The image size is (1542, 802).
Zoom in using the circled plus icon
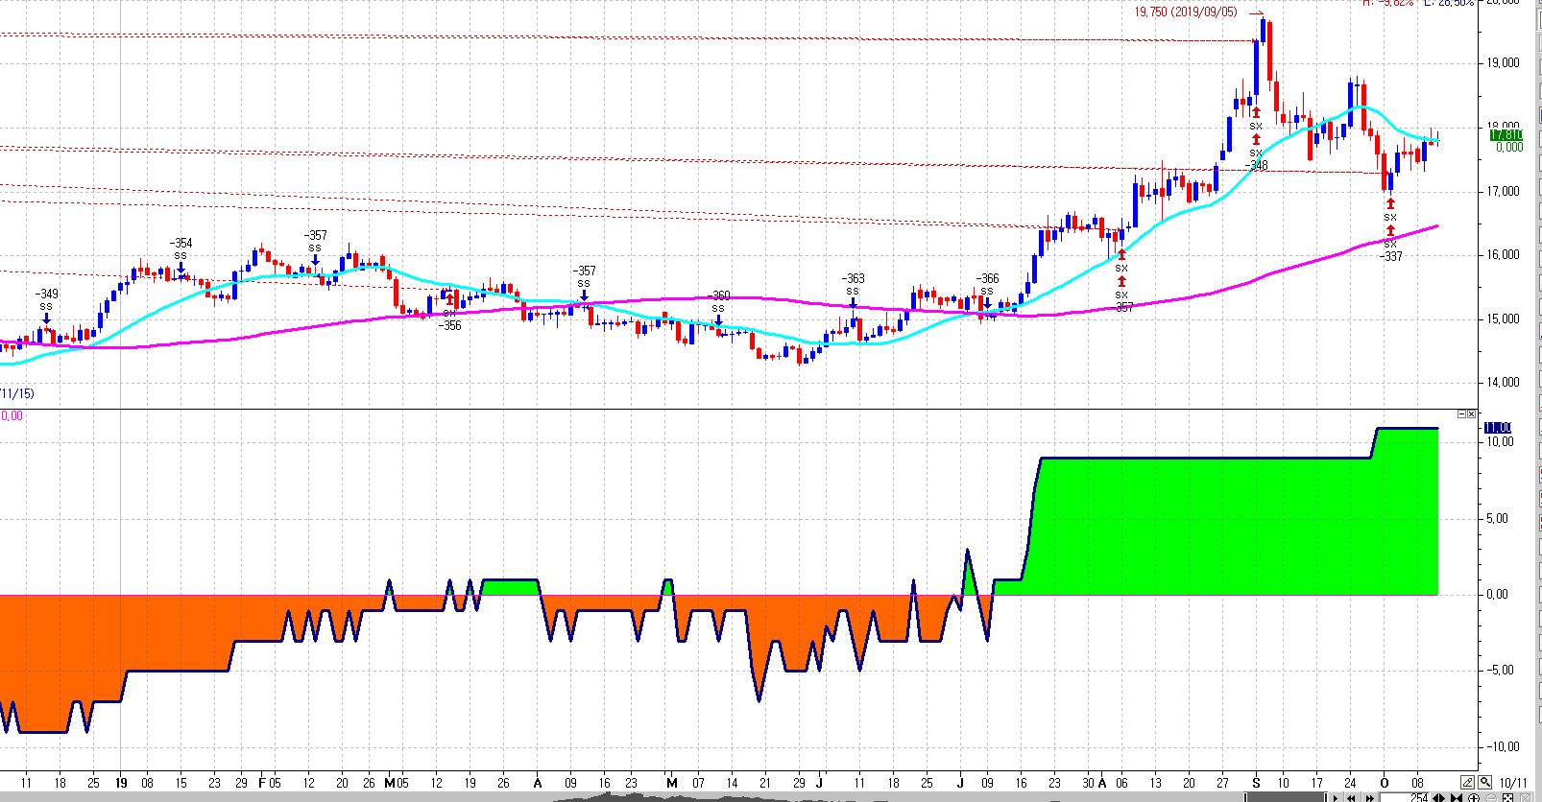(1474, 798)
